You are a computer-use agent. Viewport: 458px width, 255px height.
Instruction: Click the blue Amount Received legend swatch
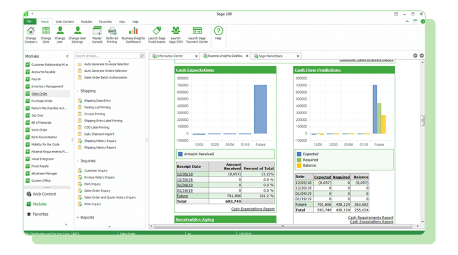coord(180,154)
